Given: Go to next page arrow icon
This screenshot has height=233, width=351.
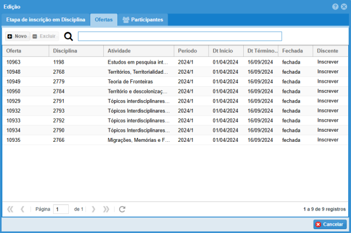Looking at the screenshot, I should click(94, 209).
